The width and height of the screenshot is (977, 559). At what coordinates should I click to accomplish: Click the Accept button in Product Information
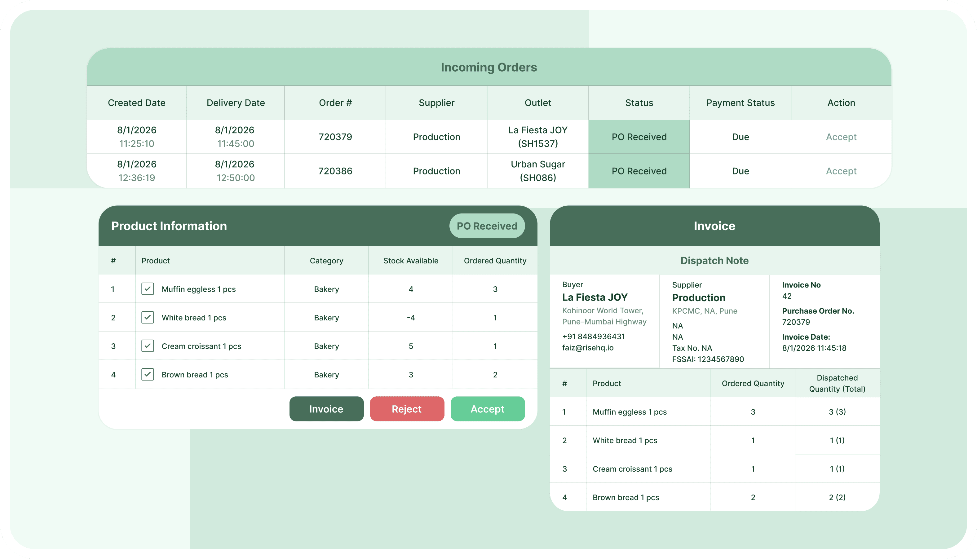pyautogui.click(x=487, y=409)
